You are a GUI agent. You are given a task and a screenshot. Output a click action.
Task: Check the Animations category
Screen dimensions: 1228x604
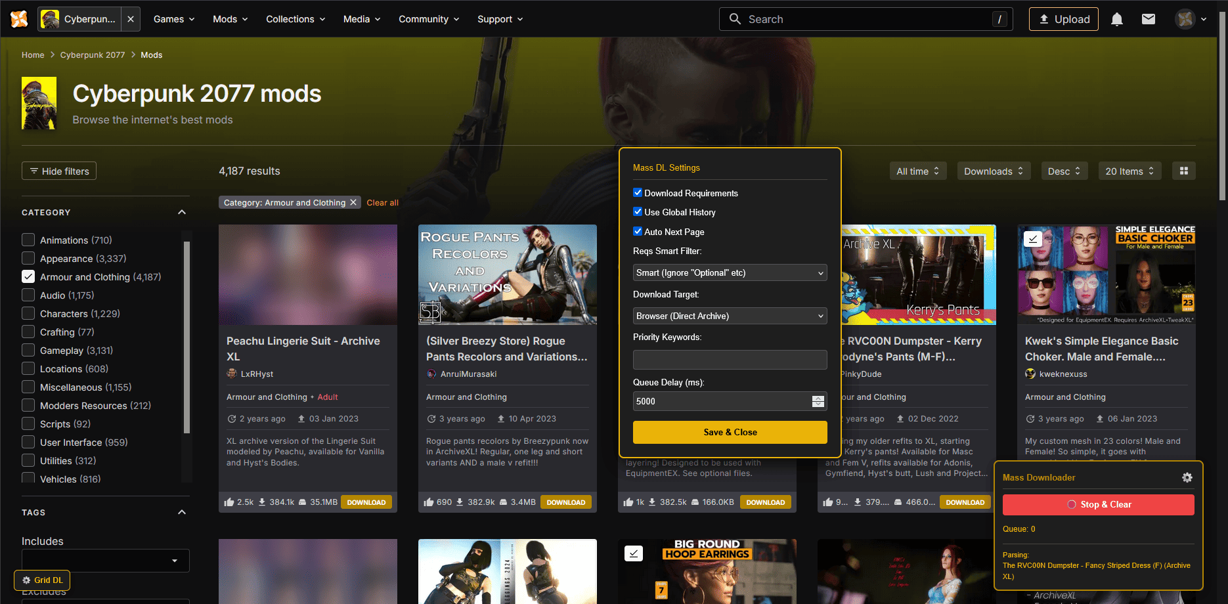(x=28, y=240)
